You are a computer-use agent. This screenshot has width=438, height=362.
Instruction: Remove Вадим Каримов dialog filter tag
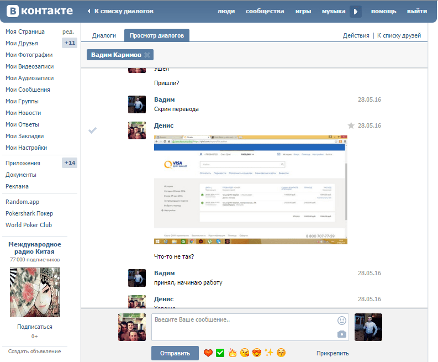coord(147,55)
